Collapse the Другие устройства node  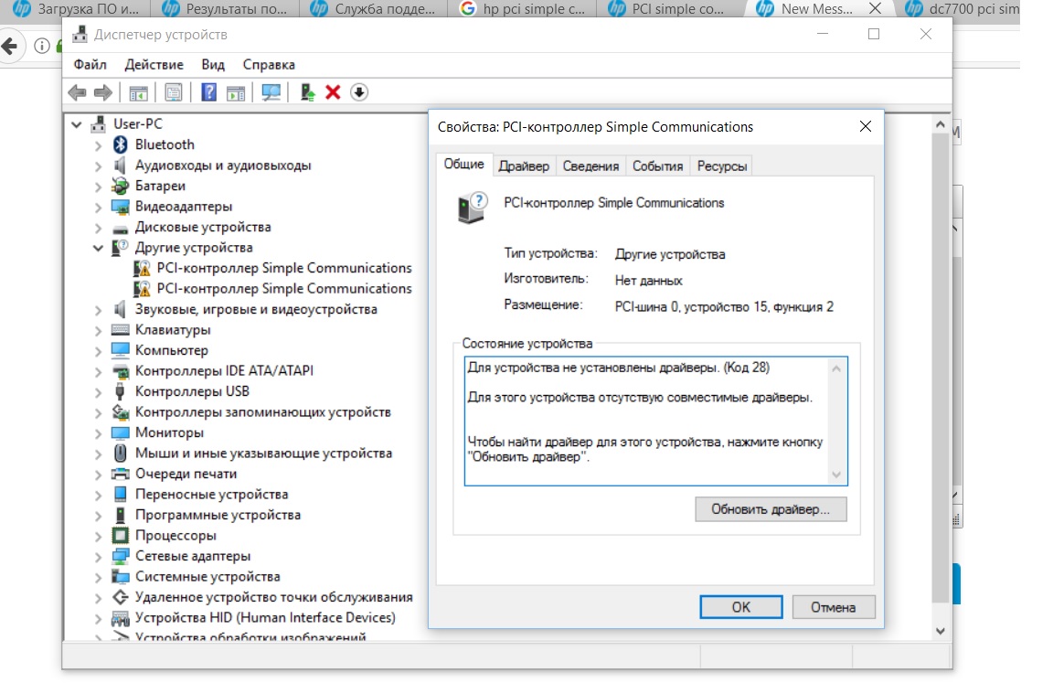[98, 248]
